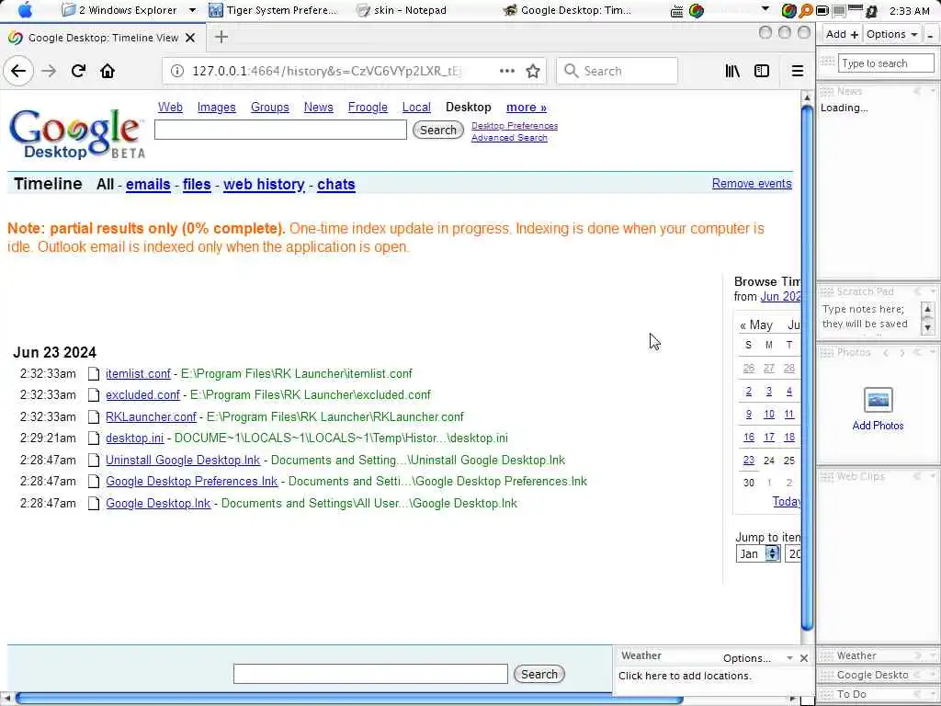This screenshot has width=941, height=706.
Task: Click the sidebar Type to search field
Action: (886, 63)
